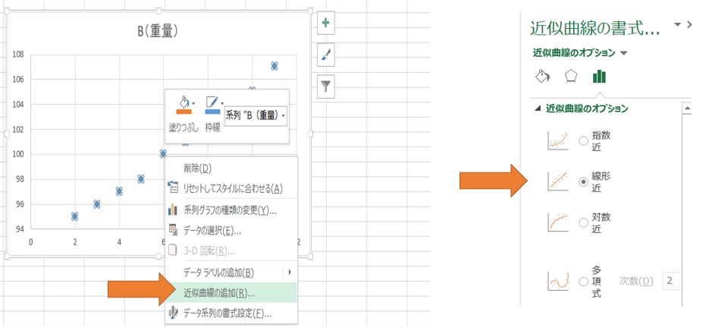This screenshot has height=331, width=706.
Task: Click the chart title B(重量)
Action: [x=158, y=31]
